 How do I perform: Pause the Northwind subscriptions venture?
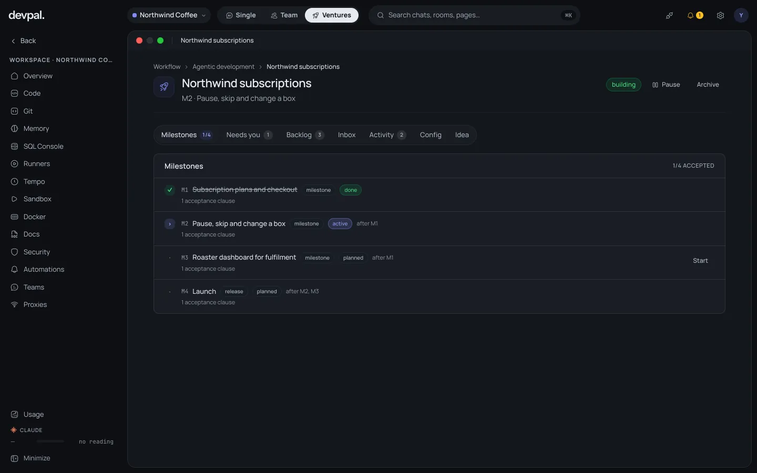[666, 85]
